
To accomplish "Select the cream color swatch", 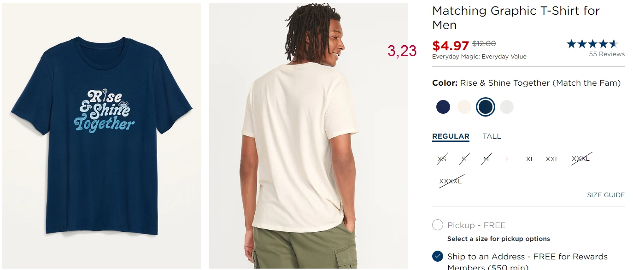I will pyautogui.click(x=464, y=107).
